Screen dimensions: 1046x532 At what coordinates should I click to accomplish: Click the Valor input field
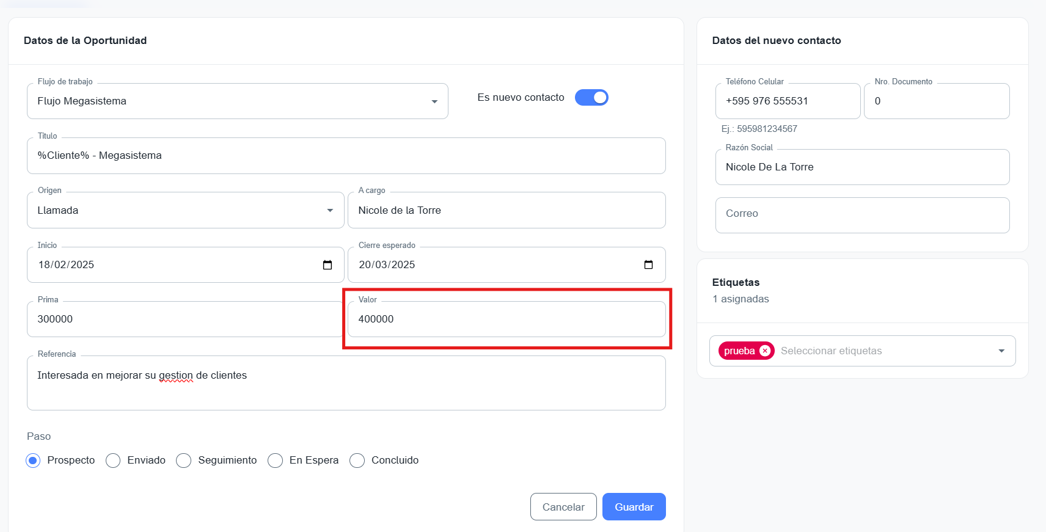[506, 319]
